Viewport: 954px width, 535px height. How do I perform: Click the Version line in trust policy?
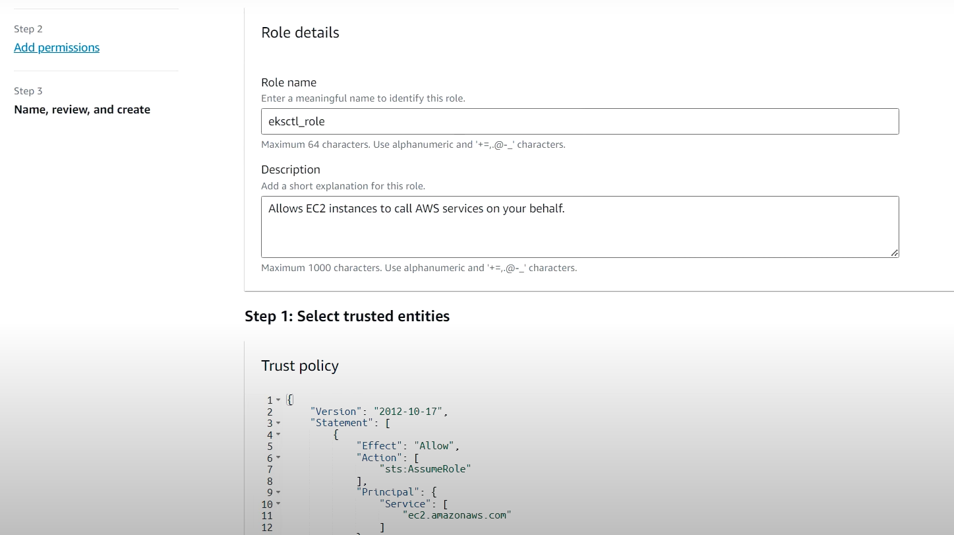pos(378,412)
